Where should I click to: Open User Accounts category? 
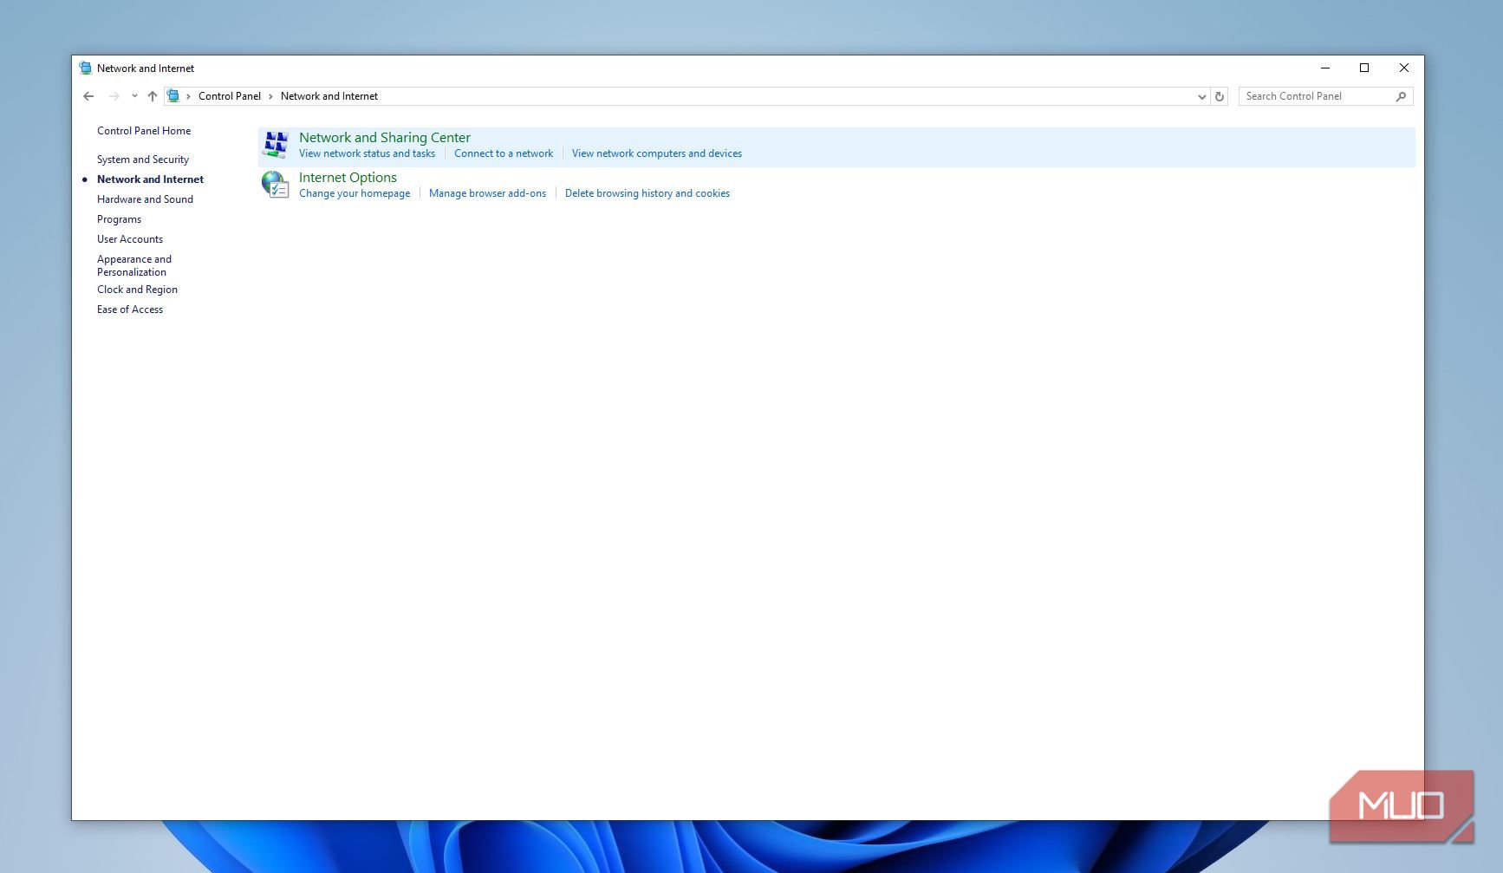pyautogui.click(x=130, y=239)
